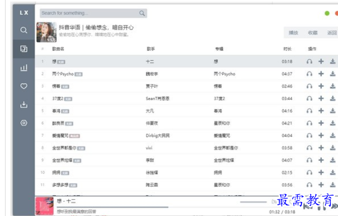Image resolution: width=338 pixels, height=216 pixels.
Task: Play song 11 (03:56) via headphones icon
Action: 309,185
